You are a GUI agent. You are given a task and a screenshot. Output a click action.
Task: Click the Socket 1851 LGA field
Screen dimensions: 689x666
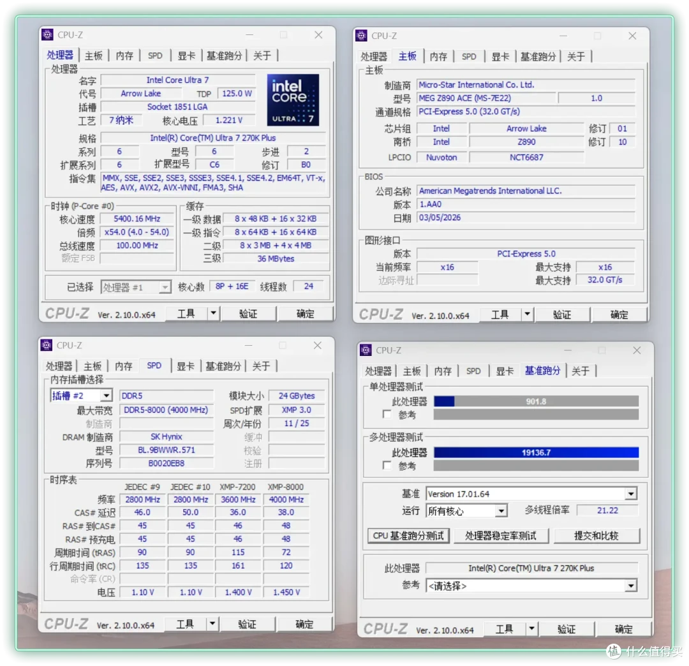point(178,107)
